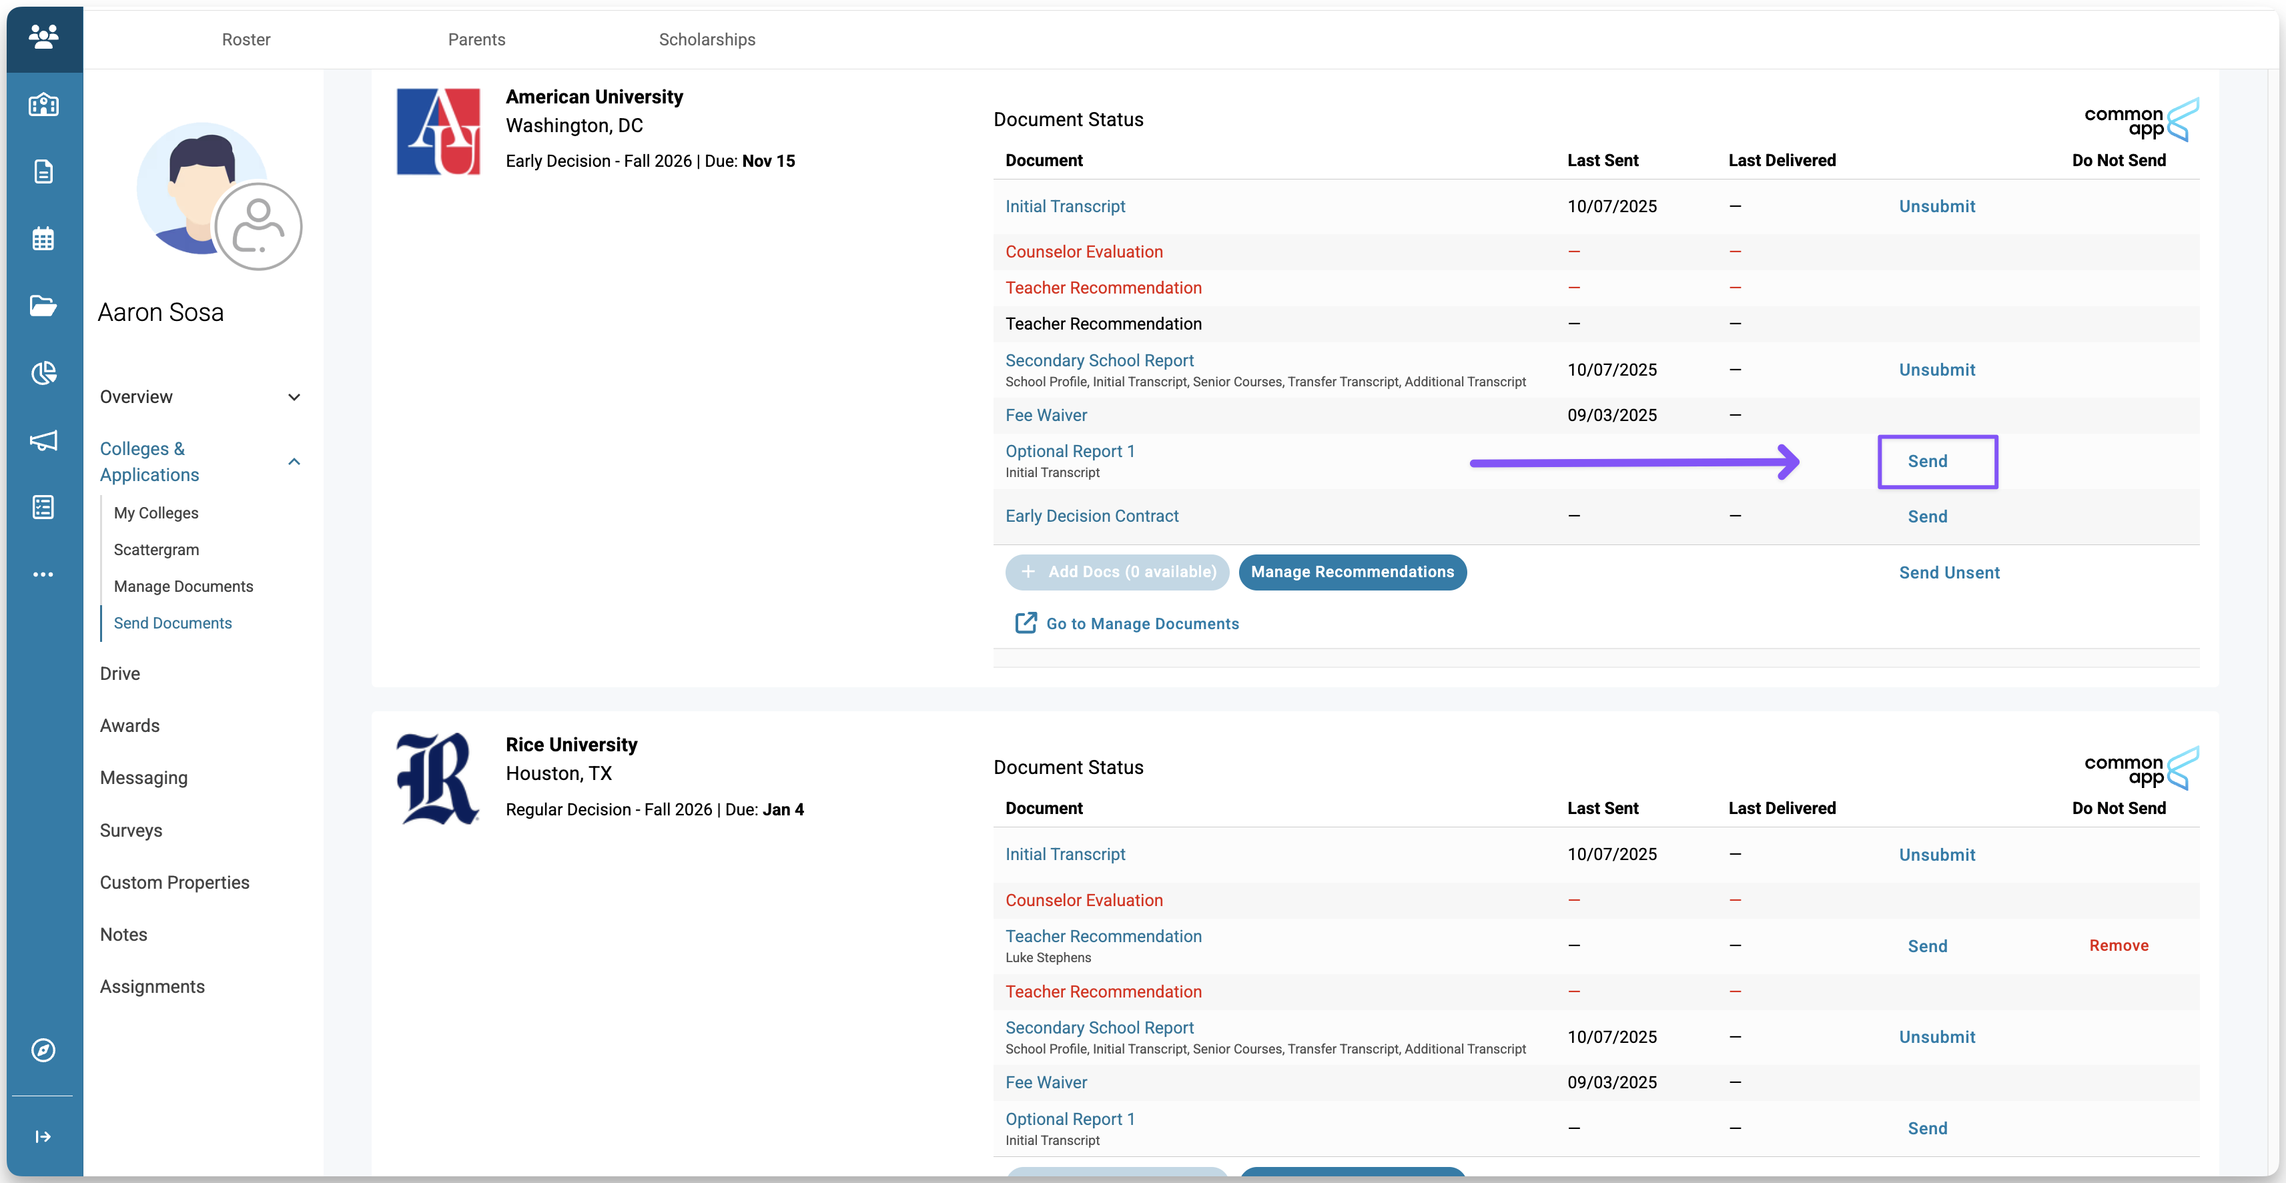
Task: Send Optional Report 1 for American University
Action: (x=1928, y=462)
